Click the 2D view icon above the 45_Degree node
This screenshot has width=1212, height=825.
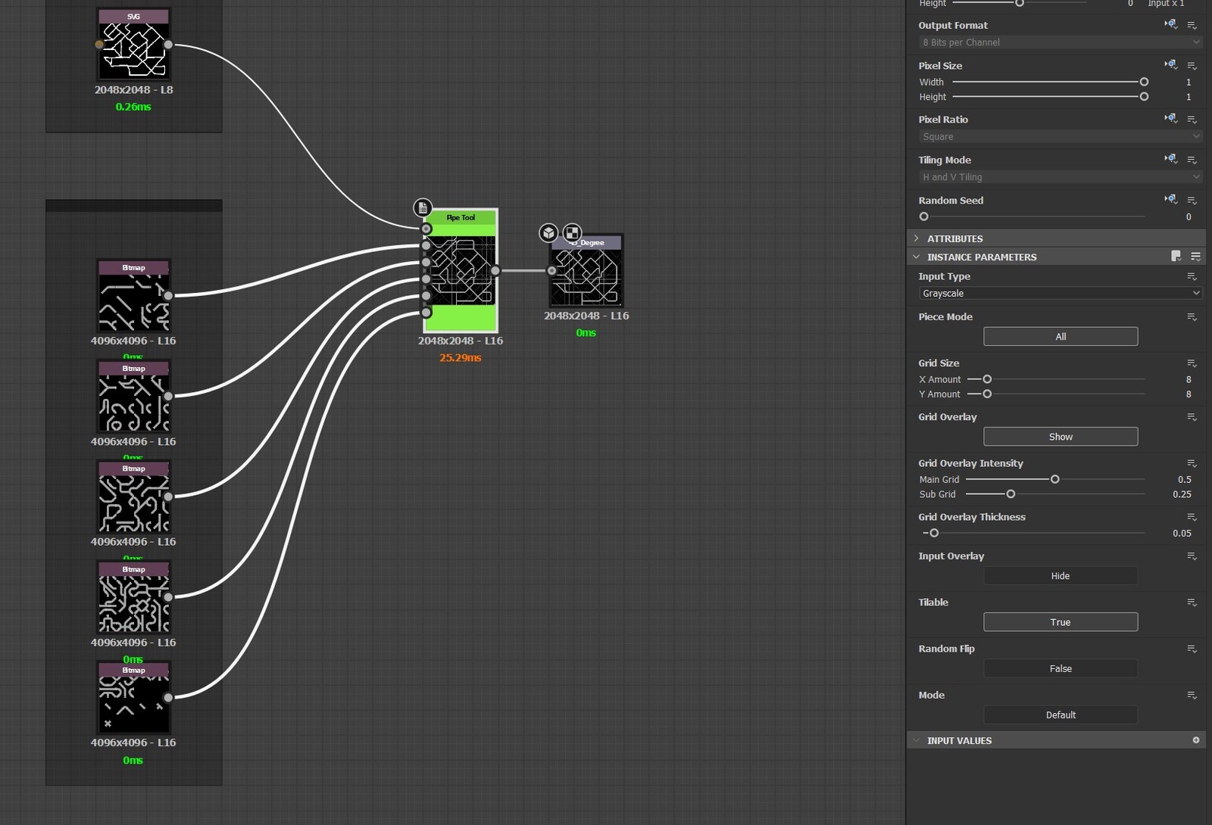571,232
